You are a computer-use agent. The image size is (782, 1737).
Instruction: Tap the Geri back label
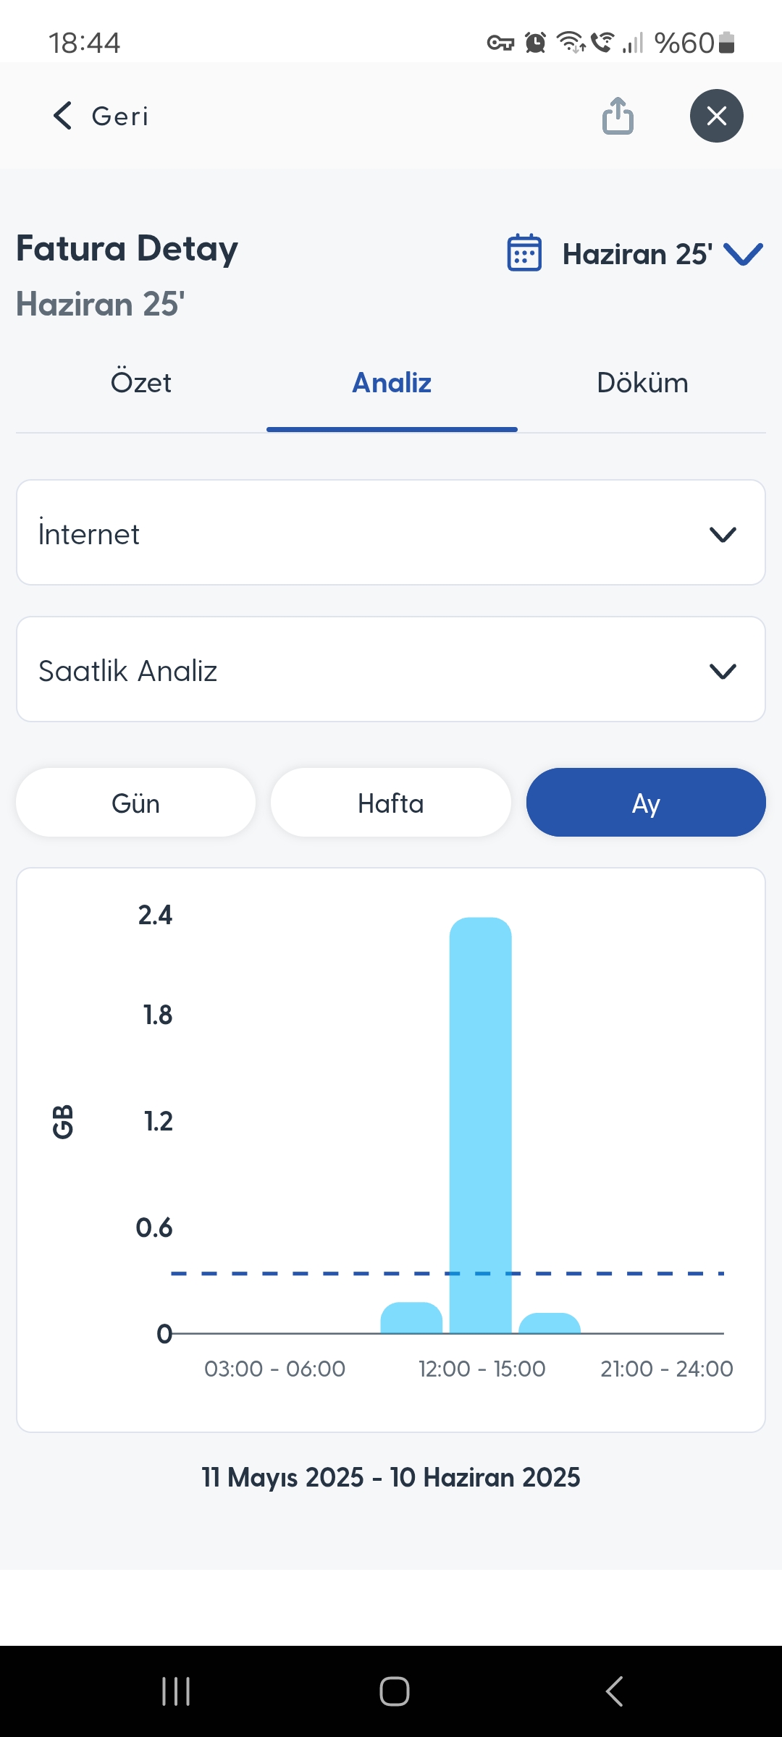[120, 116]
